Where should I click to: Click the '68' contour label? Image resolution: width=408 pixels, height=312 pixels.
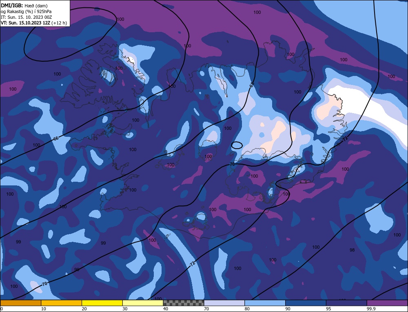point(252,85)
